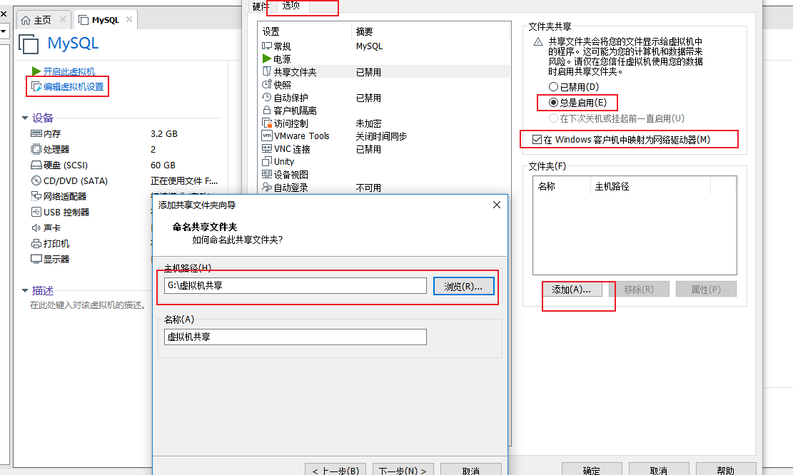Screen dimensions: 793x475
Task: Close the Home (主页) tab
Action: (63, 19)
